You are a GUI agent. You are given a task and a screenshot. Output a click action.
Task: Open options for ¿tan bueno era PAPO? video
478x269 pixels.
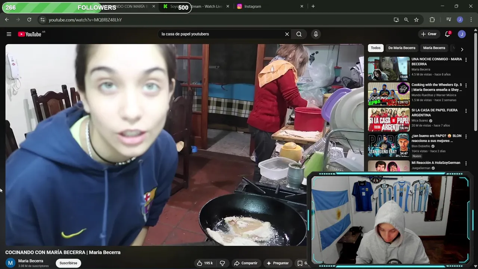pyautogui.click(x=466, y=137)
